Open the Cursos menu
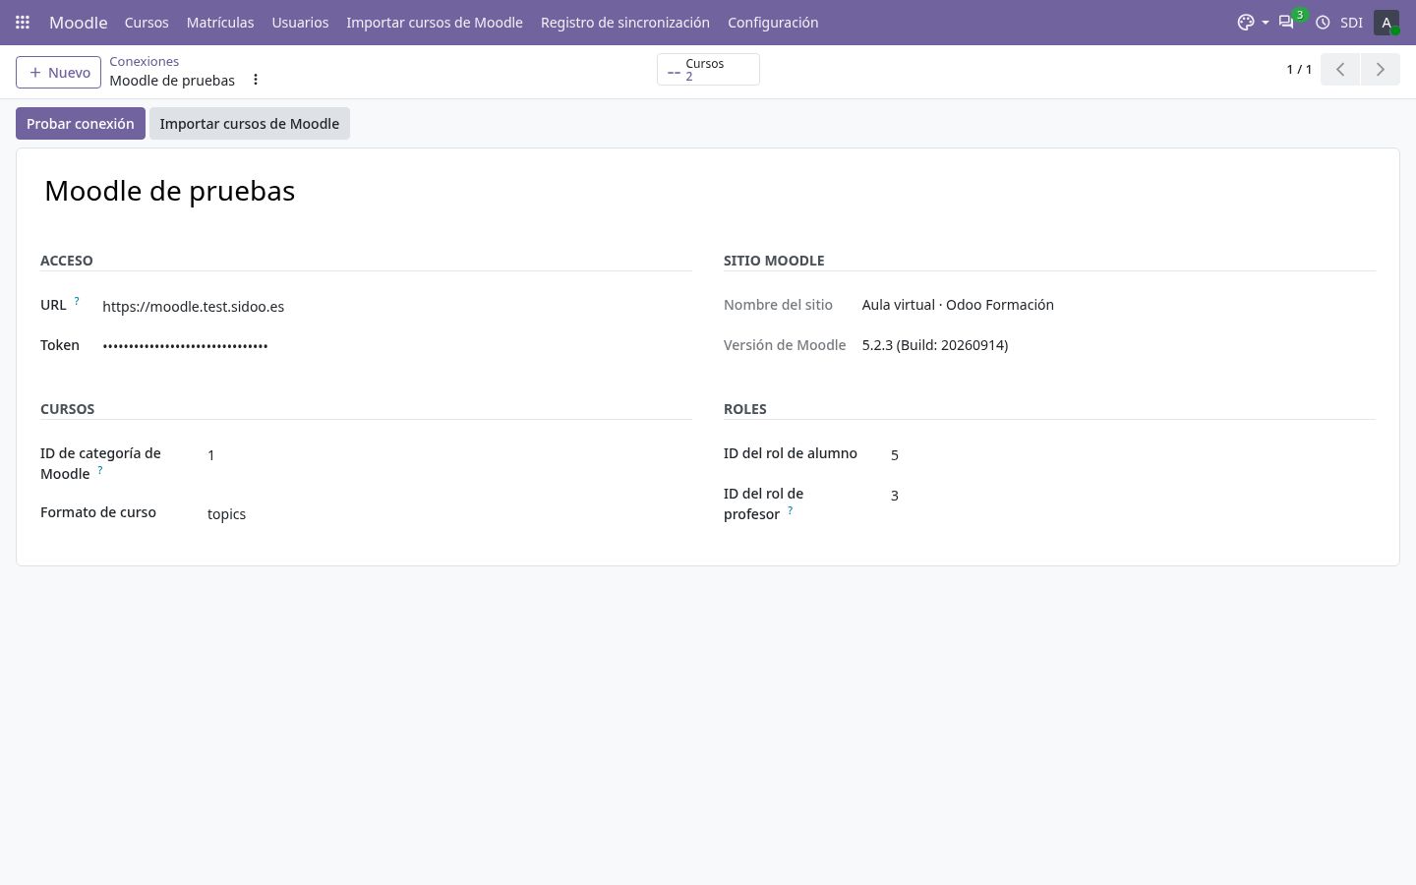1416x885 pixels. (x=147, y=22)
